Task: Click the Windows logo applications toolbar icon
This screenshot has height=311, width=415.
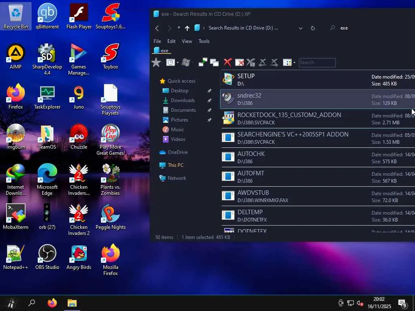Action: point(186,62)
